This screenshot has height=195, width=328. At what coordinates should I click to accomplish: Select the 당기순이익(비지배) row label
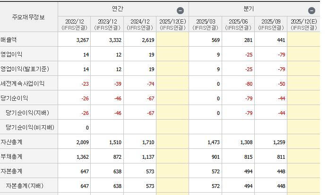[30, 127]
